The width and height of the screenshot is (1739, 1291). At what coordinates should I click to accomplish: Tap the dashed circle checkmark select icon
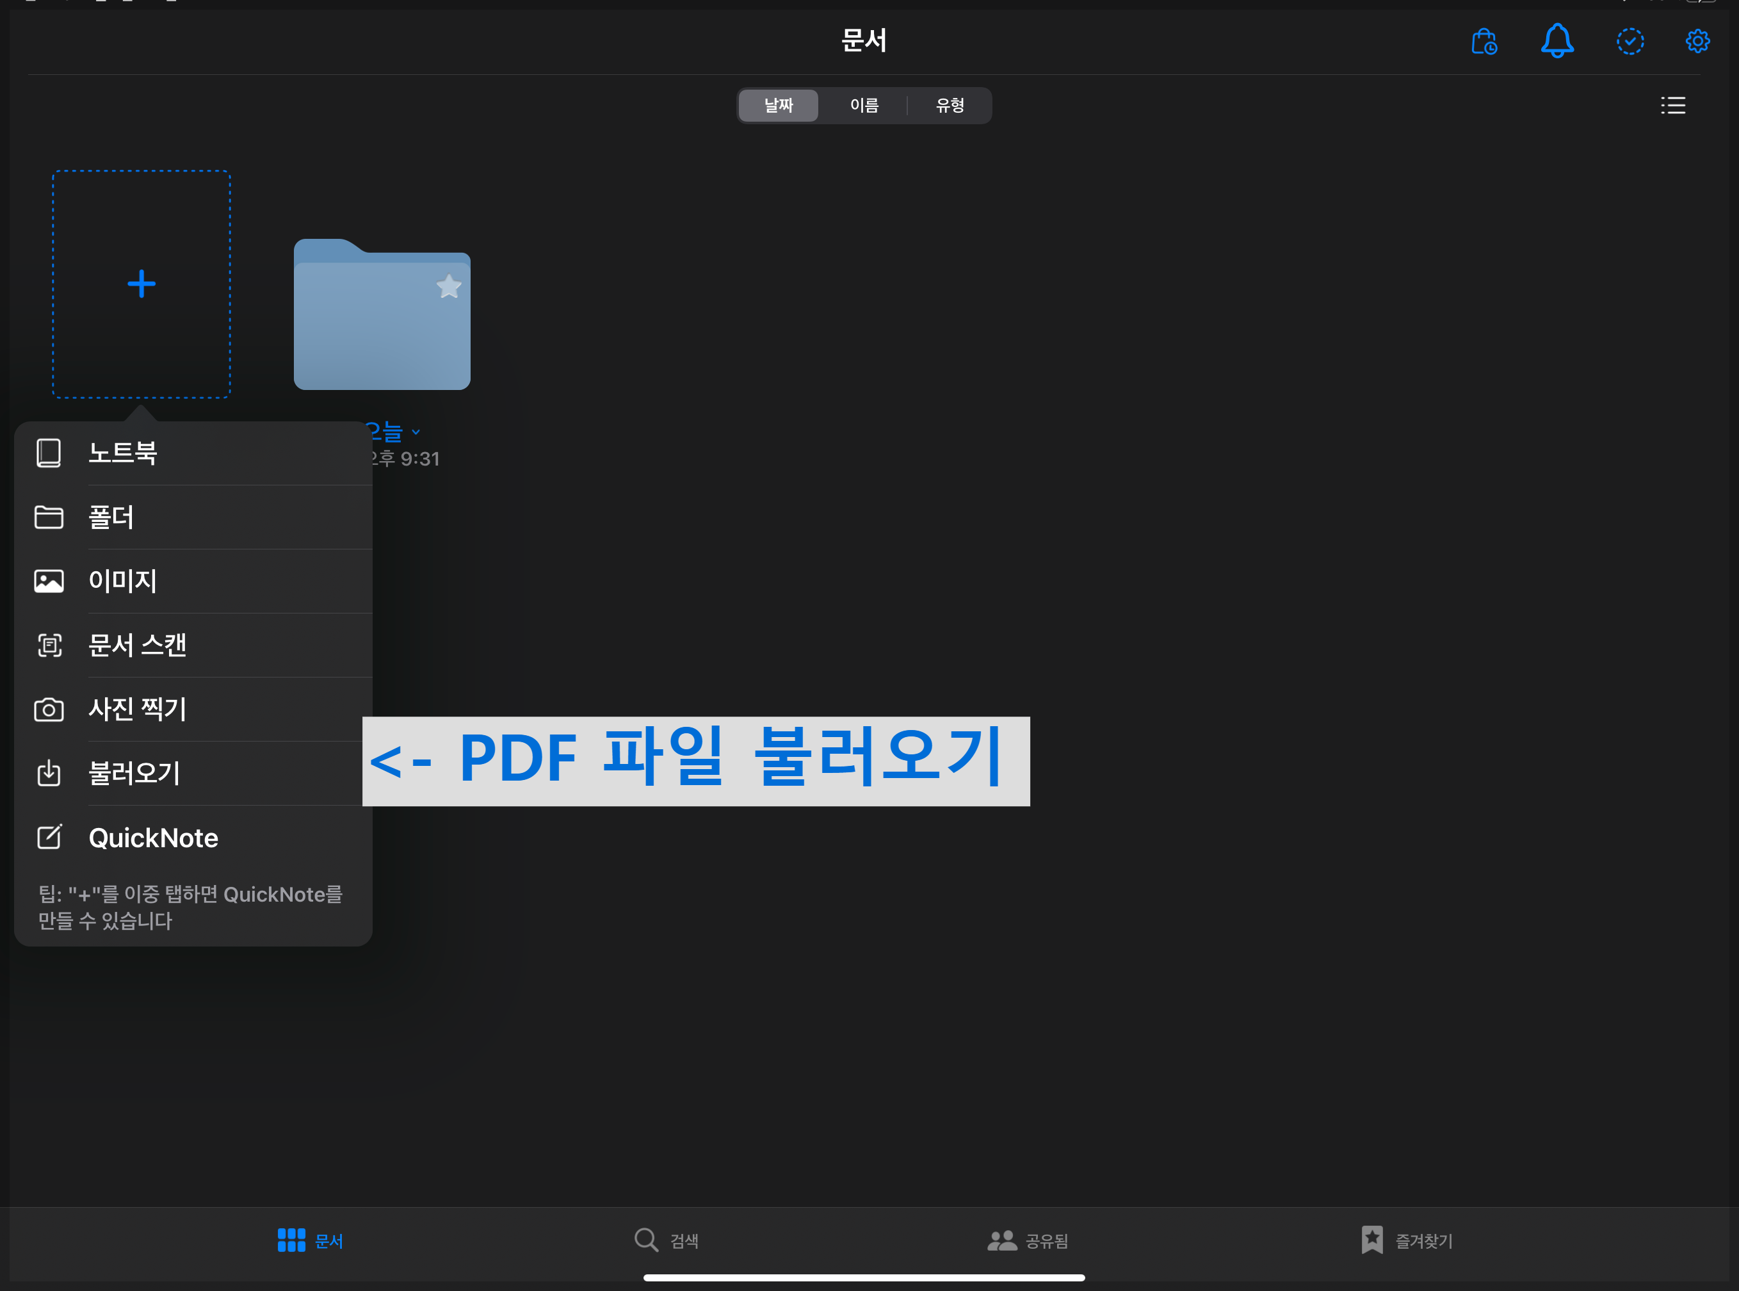(x=1630, y=42)
